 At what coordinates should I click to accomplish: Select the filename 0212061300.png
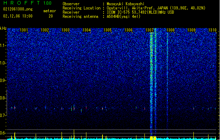(18, 9)
